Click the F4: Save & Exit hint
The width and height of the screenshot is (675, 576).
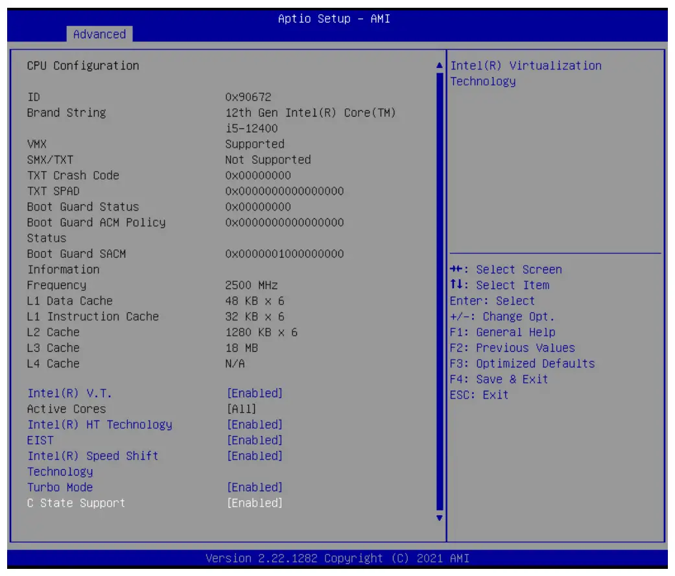[x=499, y=380]
